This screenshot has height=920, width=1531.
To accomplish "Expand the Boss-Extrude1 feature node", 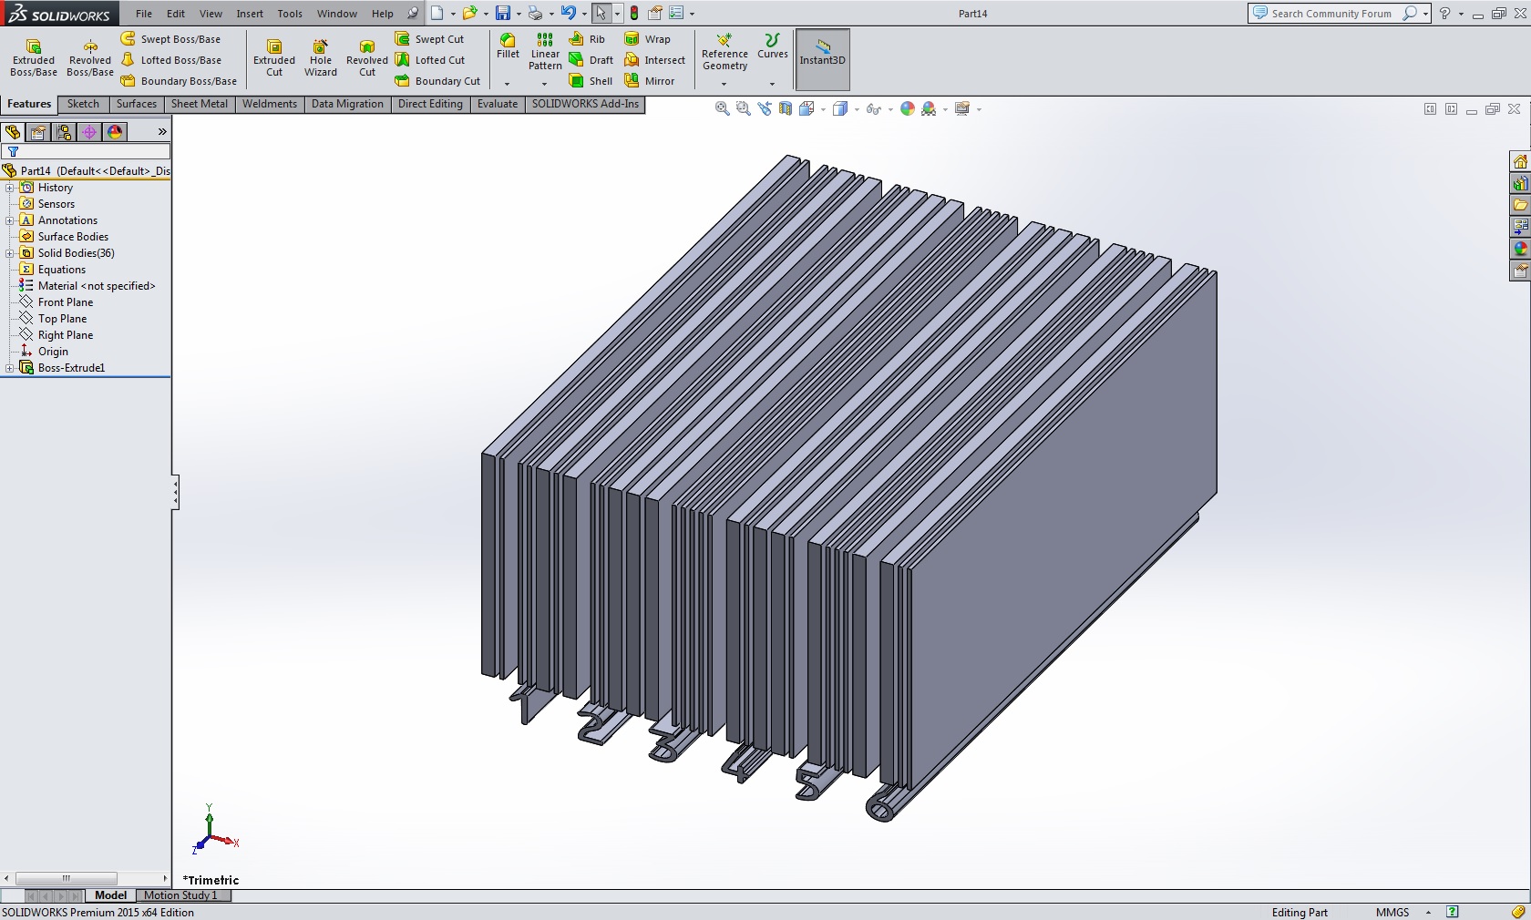I will coord(10,368).
